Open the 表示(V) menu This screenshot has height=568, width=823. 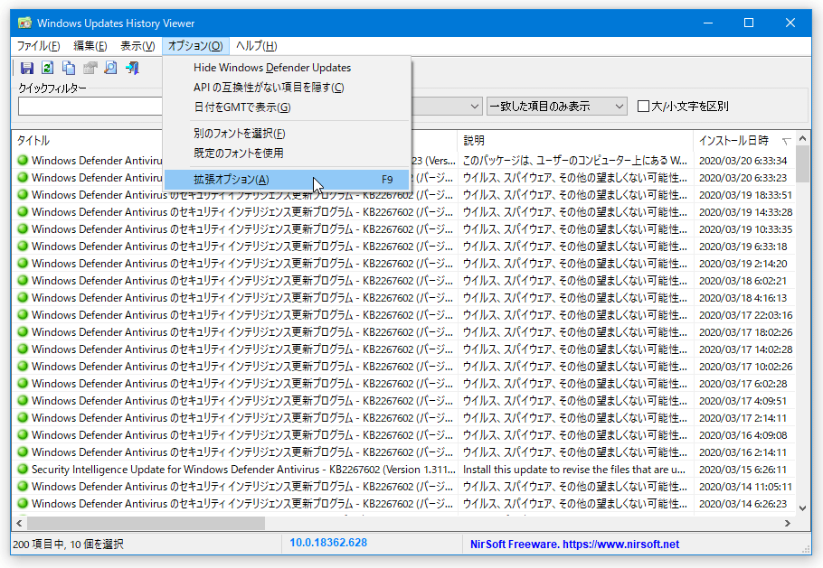[x=137, y=46]
